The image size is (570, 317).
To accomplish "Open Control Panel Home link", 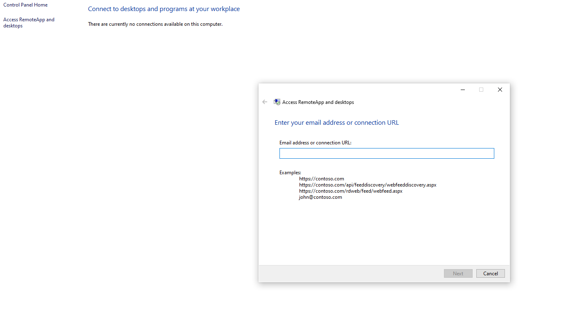I will point(25,5).
